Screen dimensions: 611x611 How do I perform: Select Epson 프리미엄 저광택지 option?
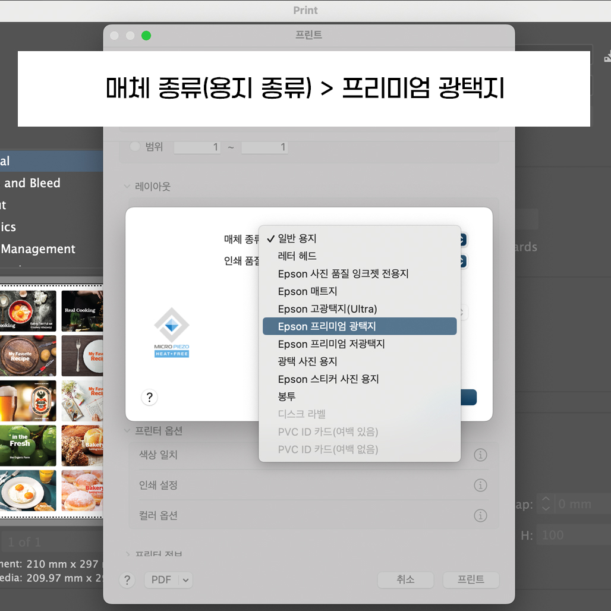pyautogui.click(x=359, y=344)
